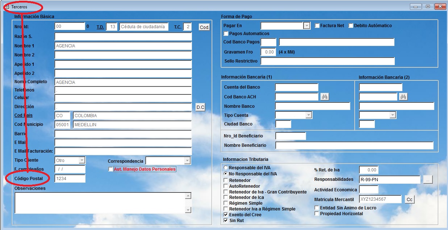Select the Responsable del IVA radio button
448x230 pixels.
pyautogui.click(x=226, y=168)
